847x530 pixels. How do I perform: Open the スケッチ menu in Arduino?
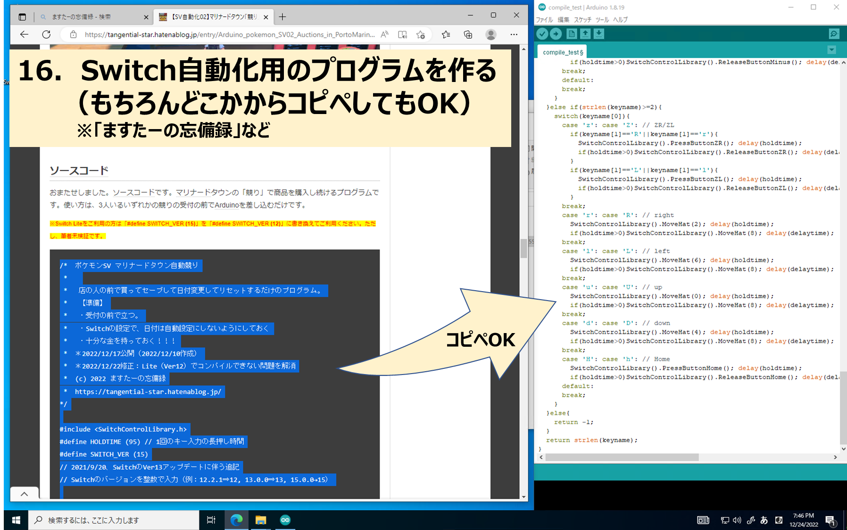(x=583, y=20)
